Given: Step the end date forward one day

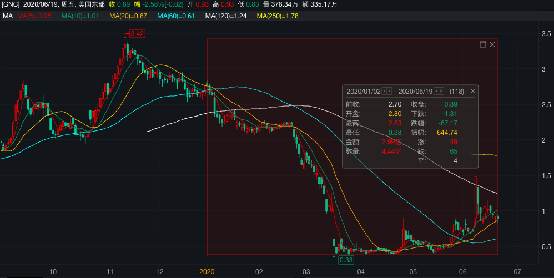Looking at the screenshot, I should tap(442, 91).
